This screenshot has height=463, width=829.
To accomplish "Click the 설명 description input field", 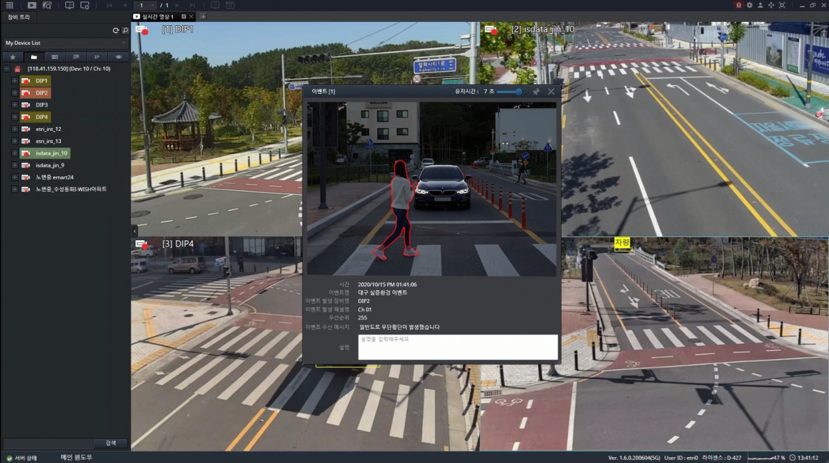I will 457,347.
